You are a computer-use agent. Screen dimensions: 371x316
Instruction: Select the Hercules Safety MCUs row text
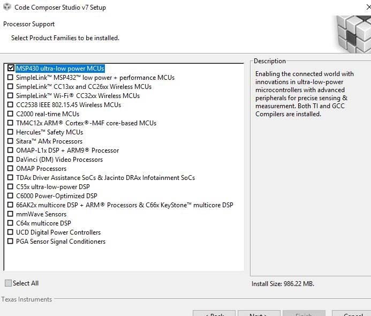[x=49, y=132]
